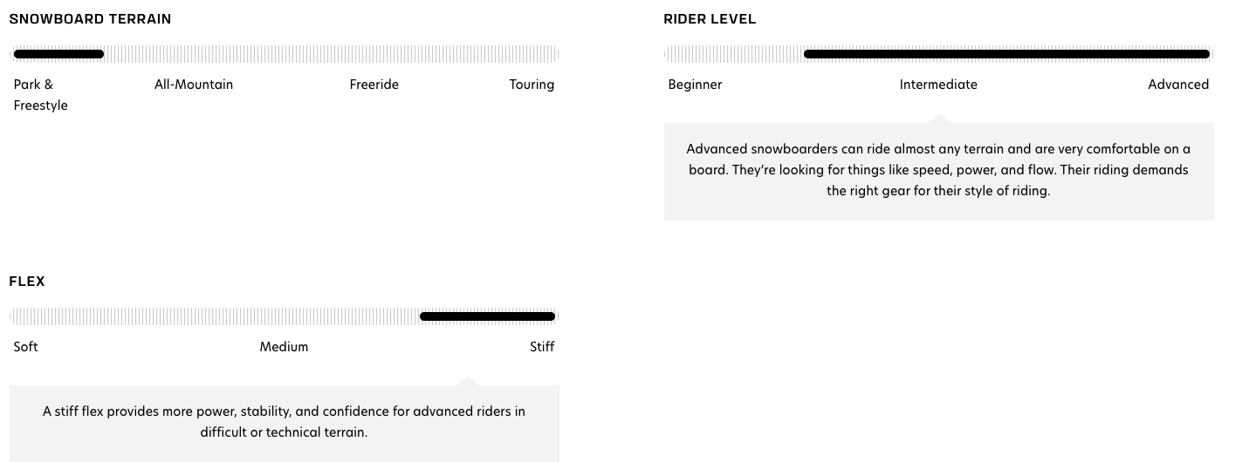Click the stiff flex description tooltip

click(284, 423)
